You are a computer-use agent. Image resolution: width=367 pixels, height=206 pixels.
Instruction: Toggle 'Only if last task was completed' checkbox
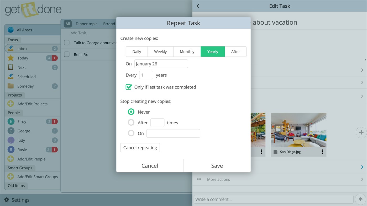click(x=129, y=87)
